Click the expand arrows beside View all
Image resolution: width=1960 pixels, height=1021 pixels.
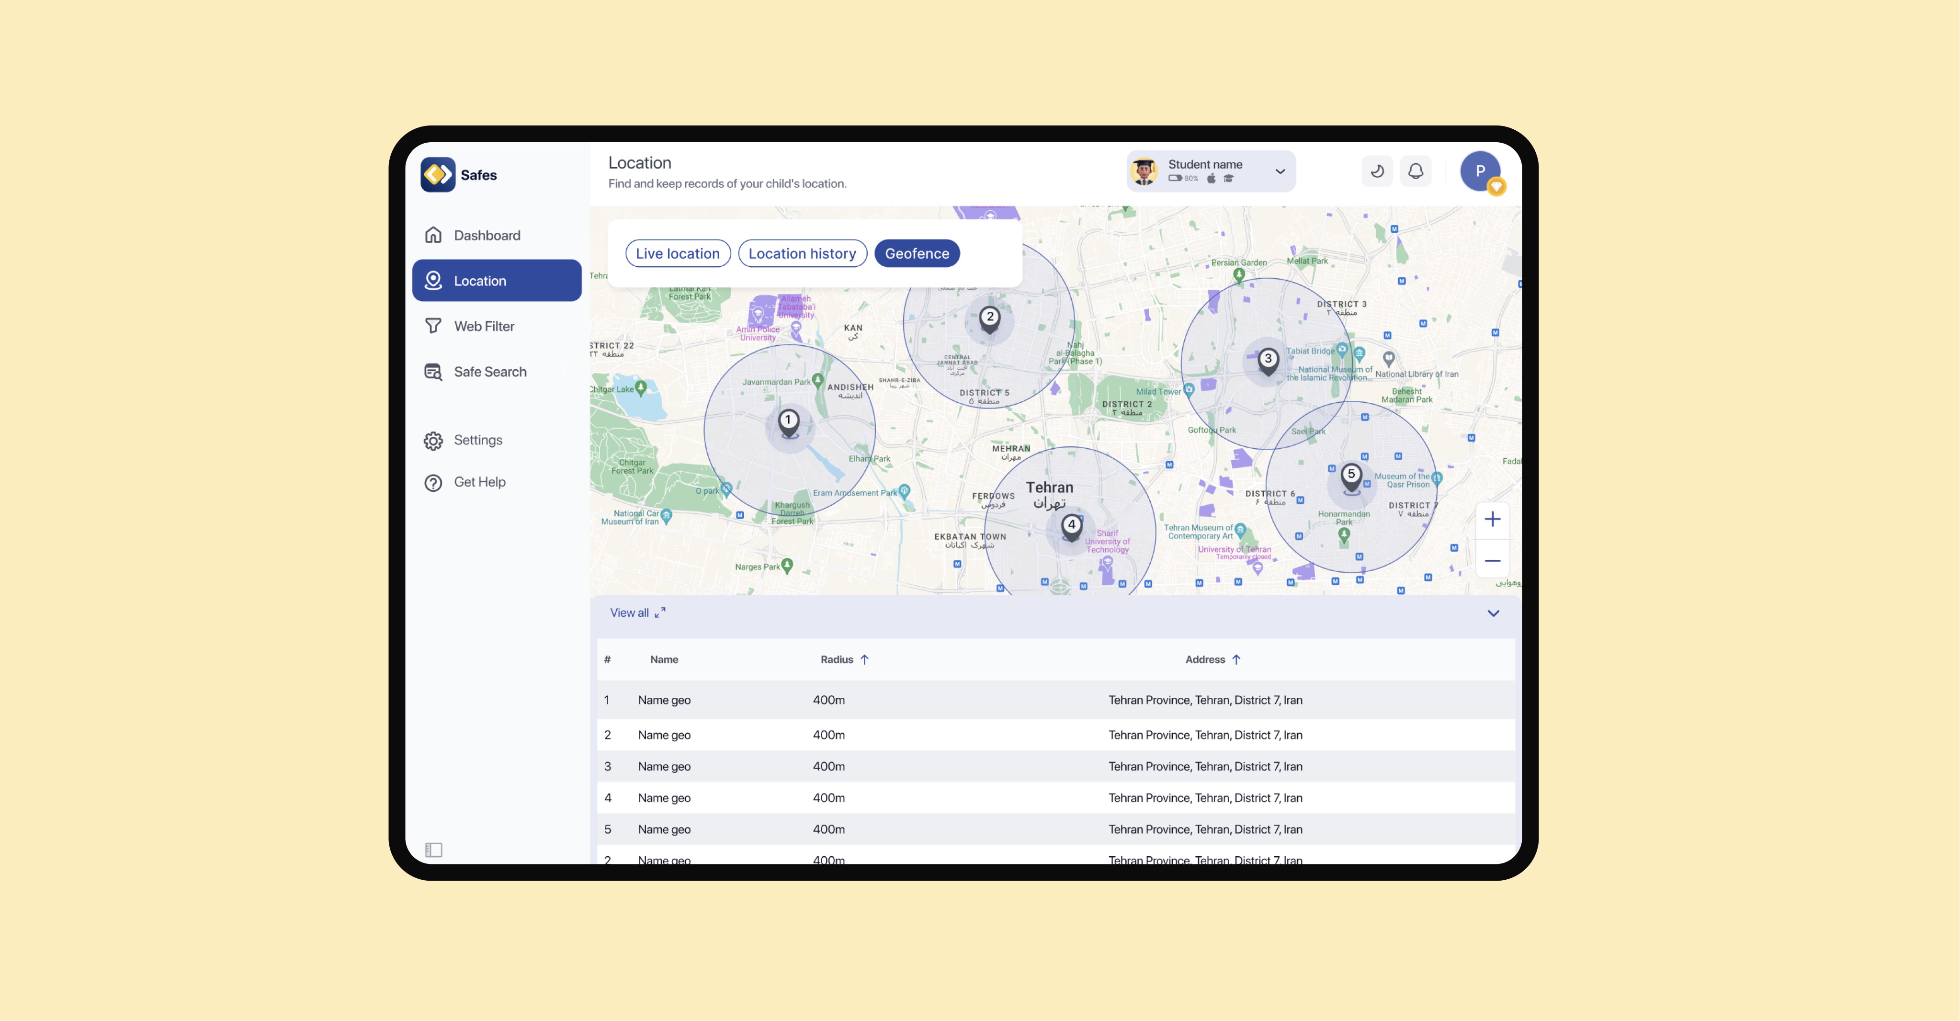[660, 613]
